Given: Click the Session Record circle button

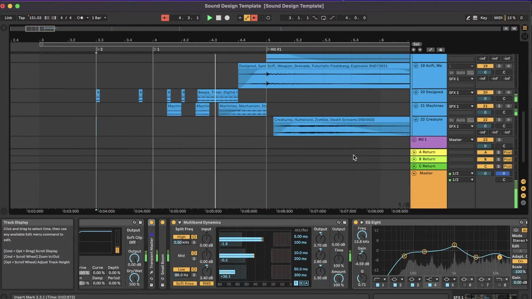Looking at the screenshot, I should pyautogui.click(x=268, y=18).
